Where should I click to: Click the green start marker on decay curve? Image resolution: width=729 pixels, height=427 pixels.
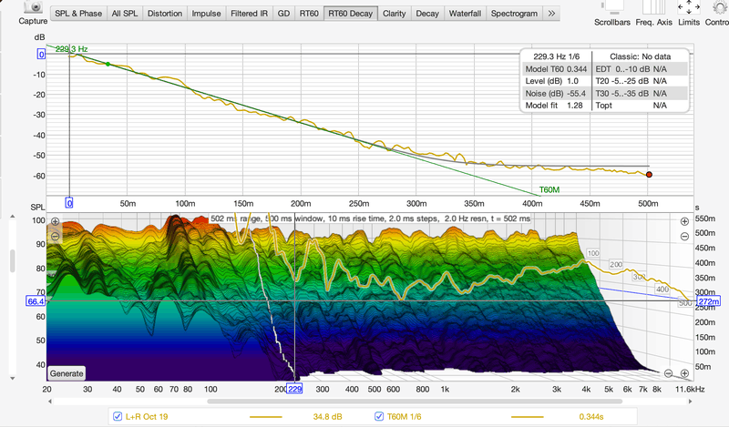point(108,64)
